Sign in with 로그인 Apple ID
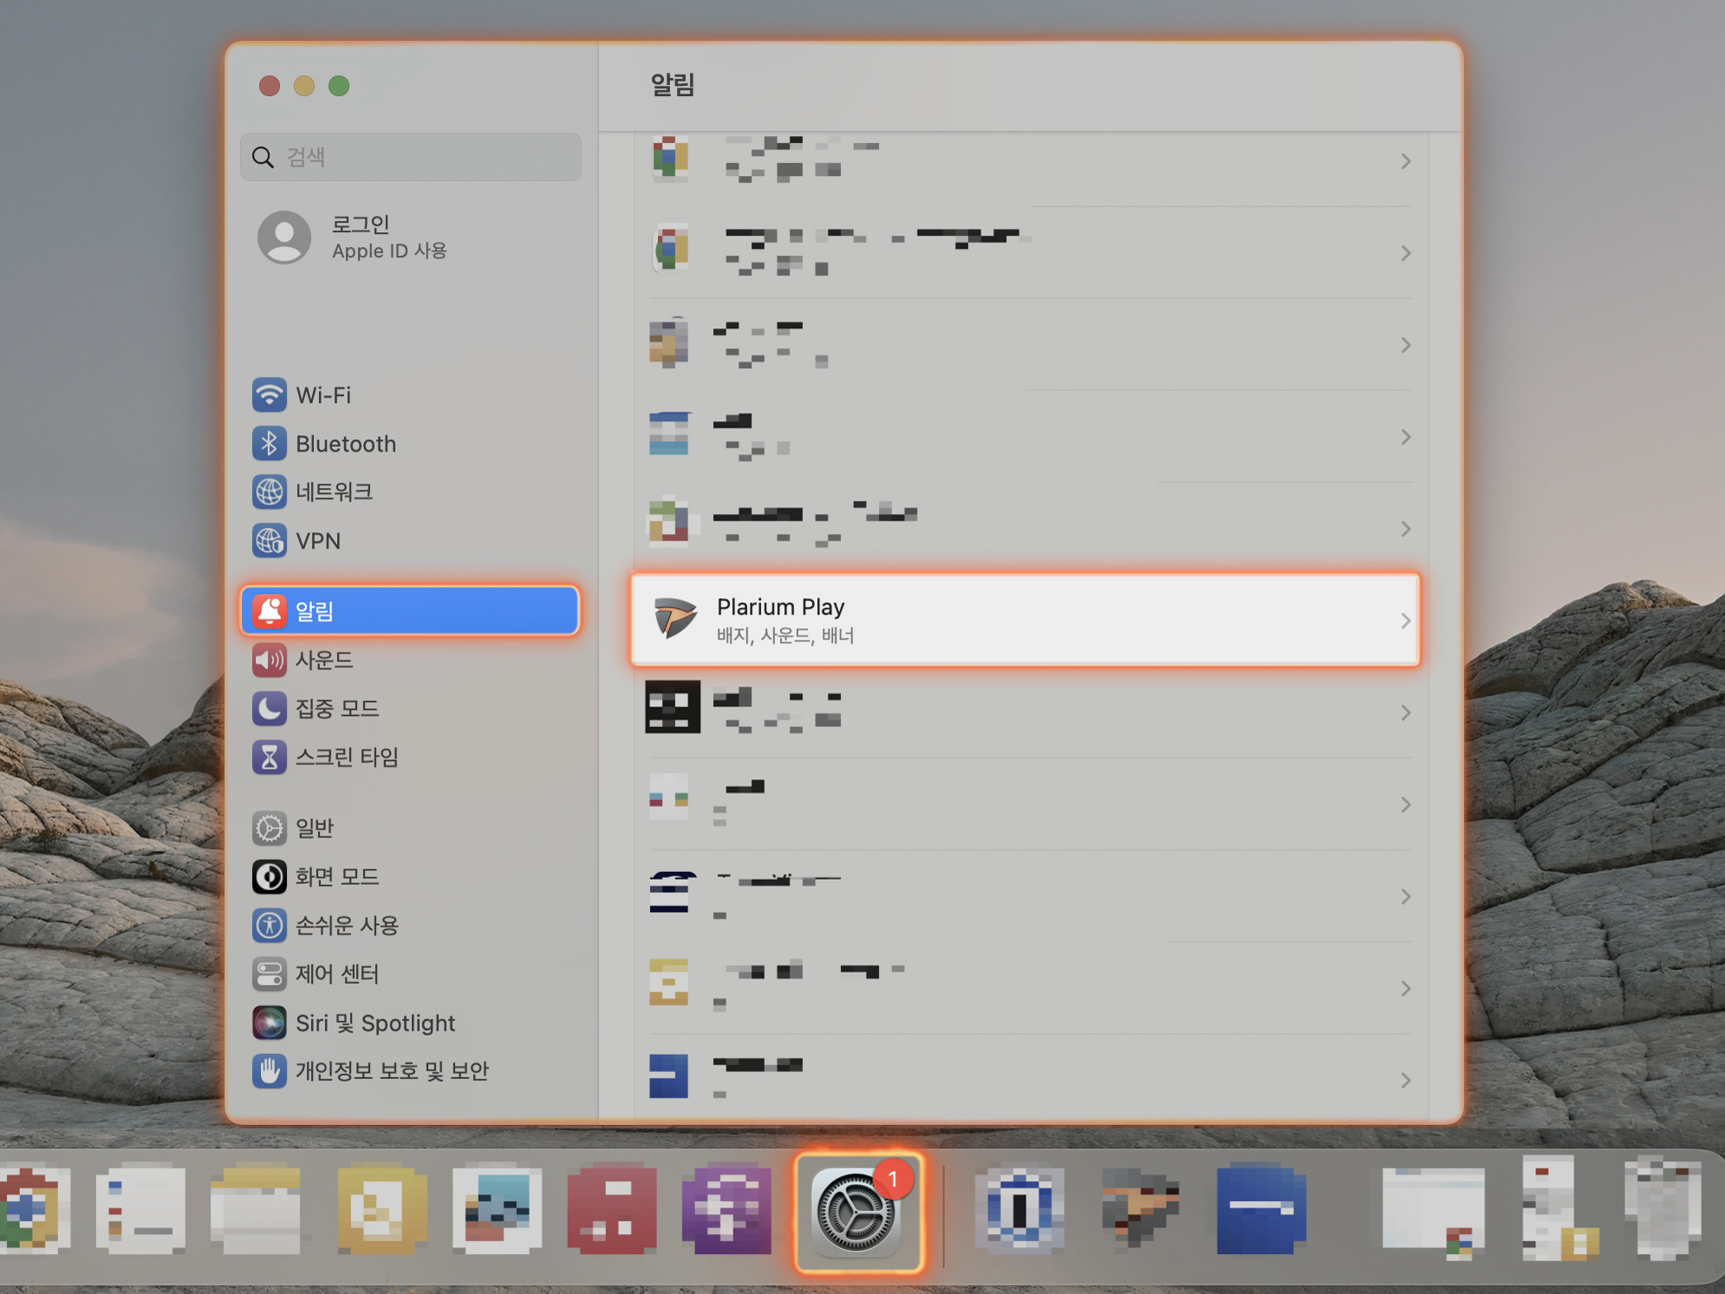 pyautogui.click(x=410, y=237)
